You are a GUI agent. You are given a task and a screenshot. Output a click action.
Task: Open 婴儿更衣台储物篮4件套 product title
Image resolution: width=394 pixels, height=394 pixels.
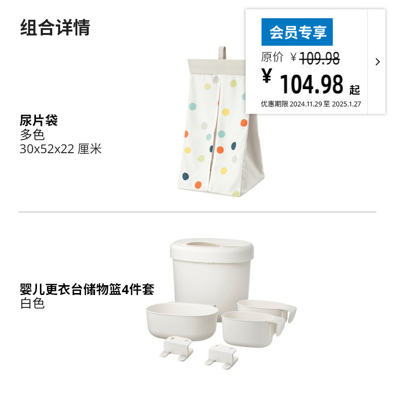[87, 289]
